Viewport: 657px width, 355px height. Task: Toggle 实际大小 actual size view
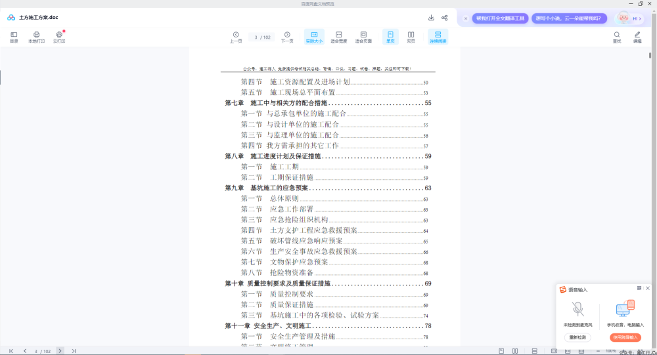[x=314, y=37]
